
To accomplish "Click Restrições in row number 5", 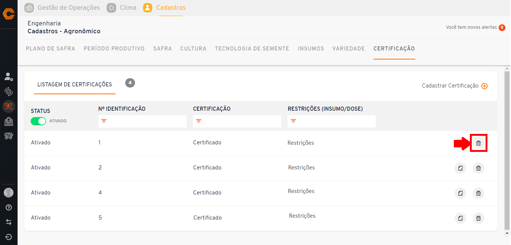I will (x=302, y=216).
